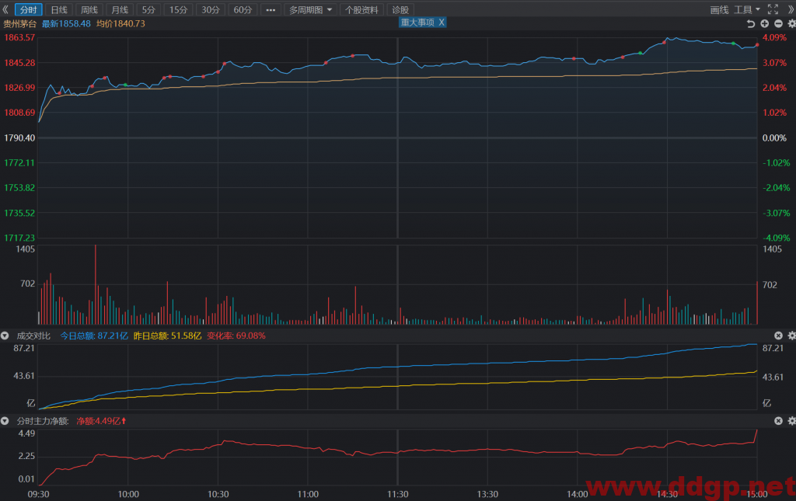Enter fullscreen with the expand icon
This screenshot has width=796, height=501.
pos(773,9)
